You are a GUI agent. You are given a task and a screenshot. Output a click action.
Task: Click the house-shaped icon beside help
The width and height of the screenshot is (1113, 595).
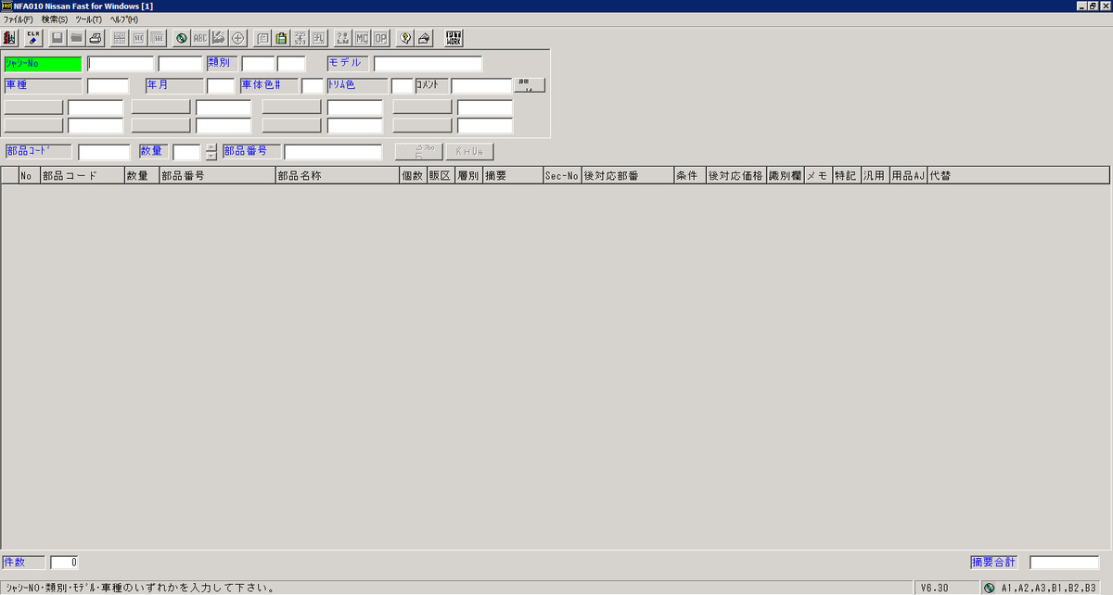tap(424, 38)
